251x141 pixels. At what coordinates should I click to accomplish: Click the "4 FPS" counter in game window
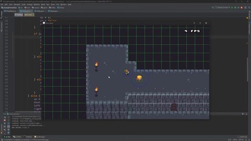click(x=192, y=31)
